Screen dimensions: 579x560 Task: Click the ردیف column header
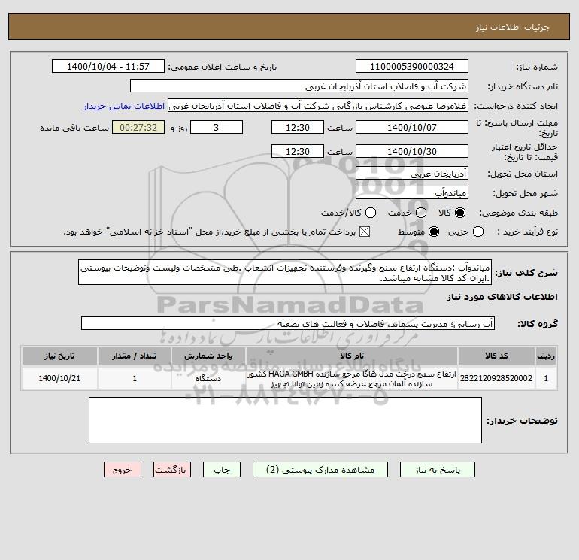click(546, 356)
